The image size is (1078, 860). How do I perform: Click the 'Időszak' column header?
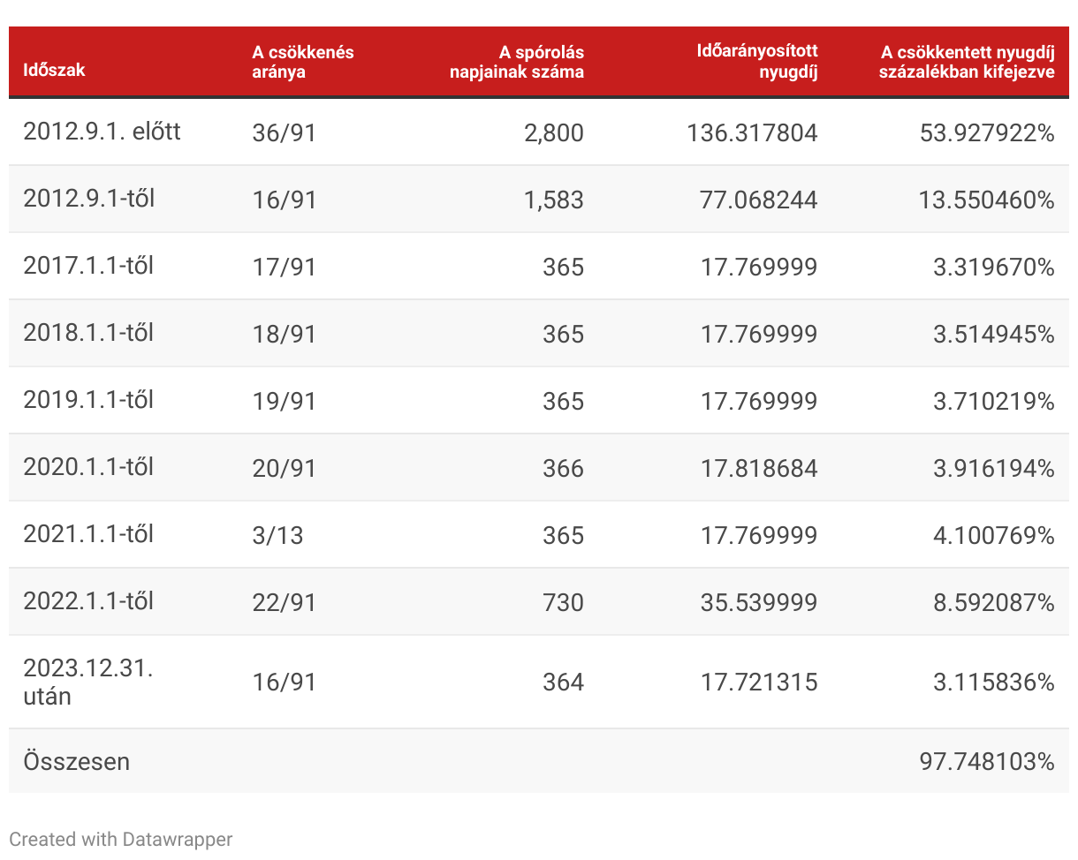(x=54, y=70)
